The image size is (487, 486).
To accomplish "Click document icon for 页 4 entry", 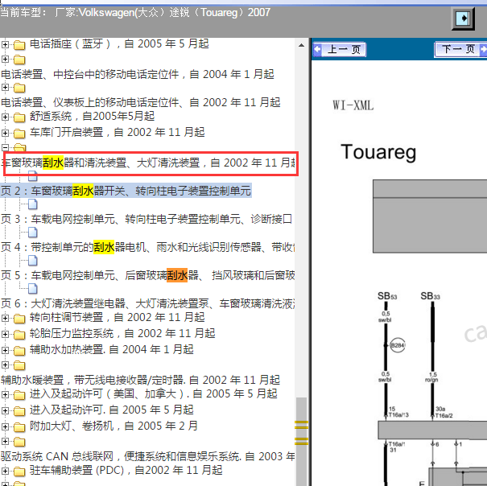I will (33, 232).
